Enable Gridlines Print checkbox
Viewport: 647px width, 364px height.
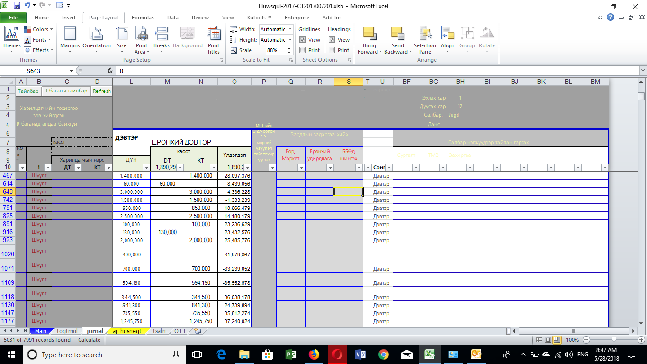tap(303, 50)
